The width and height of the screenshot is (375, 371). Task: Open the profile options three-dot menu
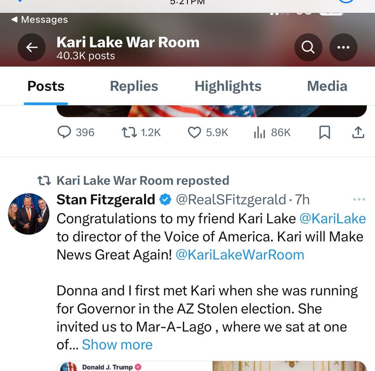[343, 47]
